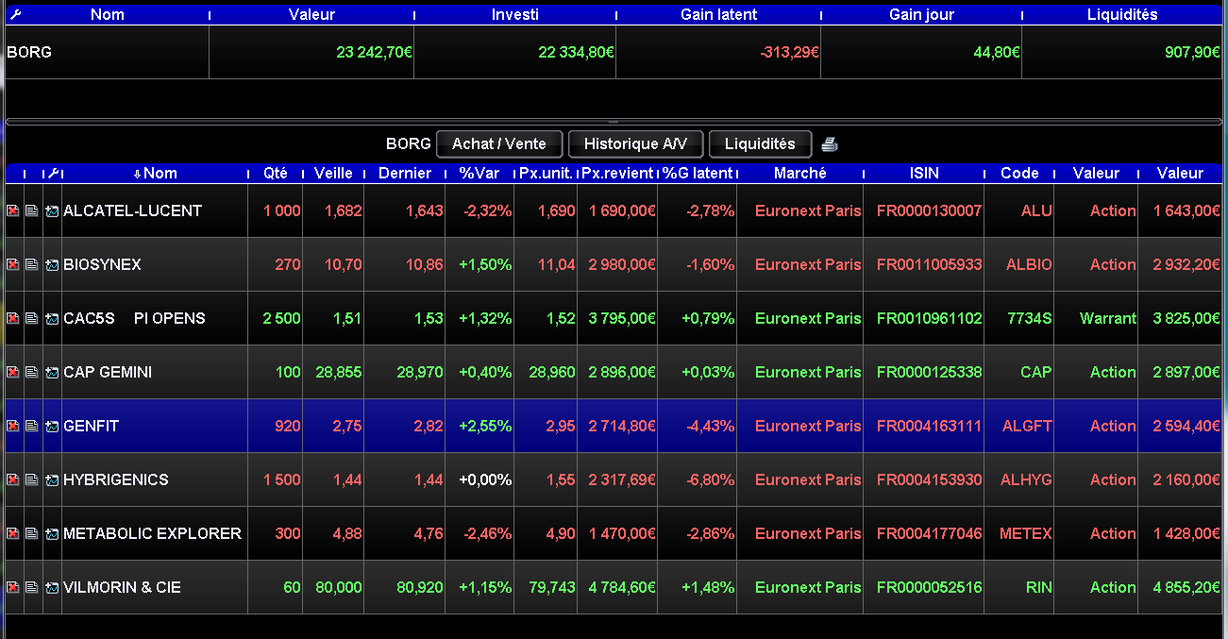
Task: Click the Gain latent summary header
Action: point(719,15)
